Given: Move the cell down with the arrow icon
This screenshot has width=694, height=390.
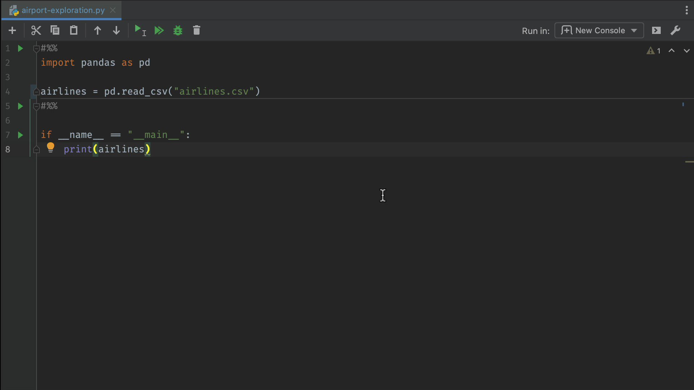Looking at the screenshot, I should pyautogui.click(x=116, y=30).
